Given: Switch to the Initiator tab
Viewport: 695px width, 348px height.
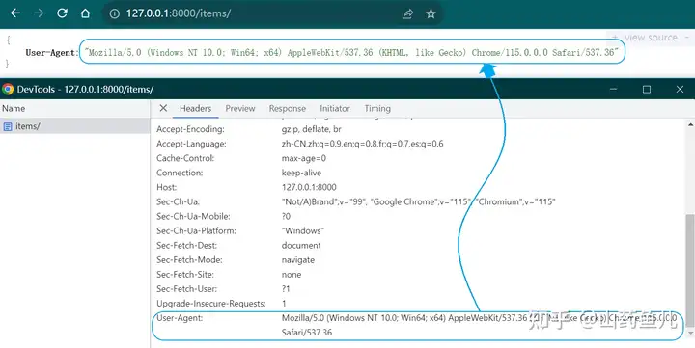Looking at the screenshot, I should coord(335,109).
